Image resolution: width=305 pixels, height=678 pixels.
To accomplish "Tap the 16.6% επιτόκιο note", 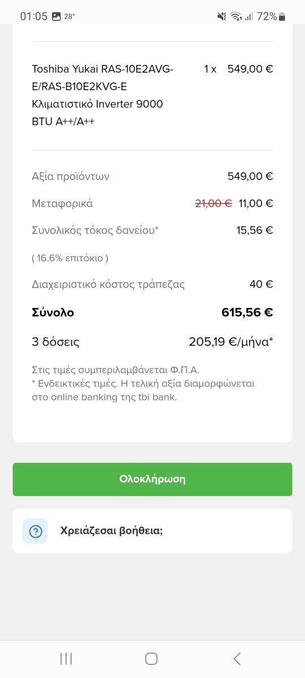I will coord(70,258).
